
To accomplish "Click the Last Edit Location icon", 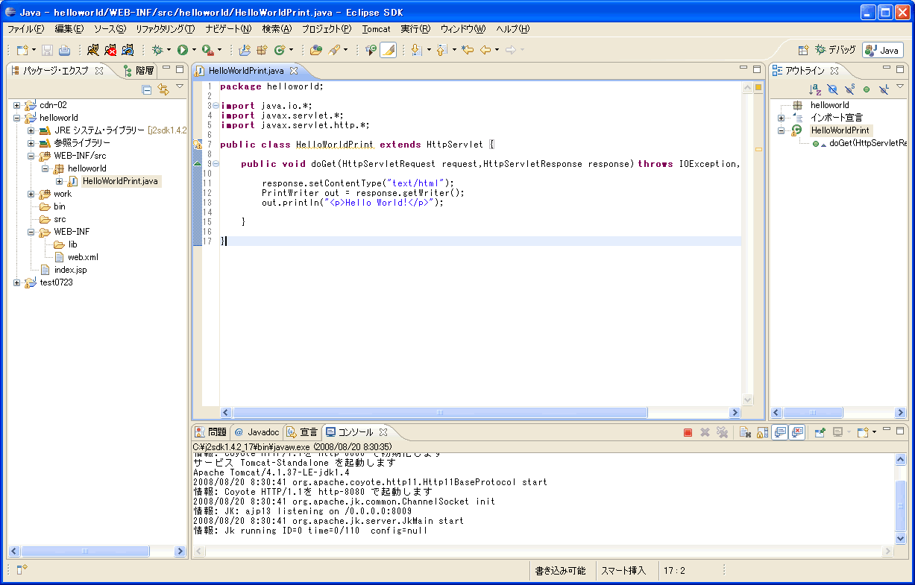I will point(468,50).
